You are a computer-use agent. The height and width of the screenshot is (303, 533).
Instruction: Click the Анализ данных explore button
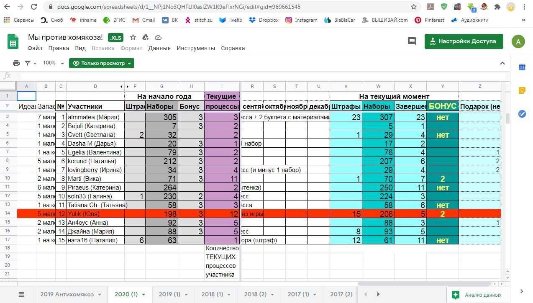pyautogui.click(x=478, y=295)
